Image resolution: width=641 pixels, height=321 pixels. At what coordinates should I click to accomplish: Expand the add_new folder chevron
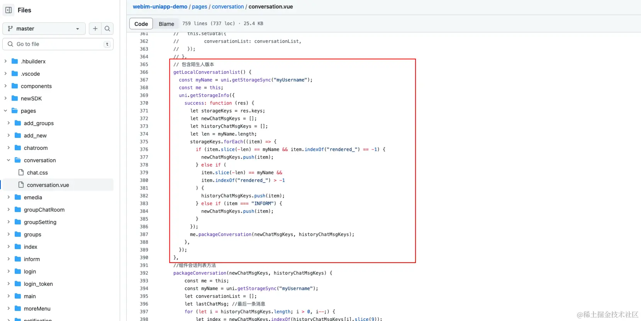[8, 135]
